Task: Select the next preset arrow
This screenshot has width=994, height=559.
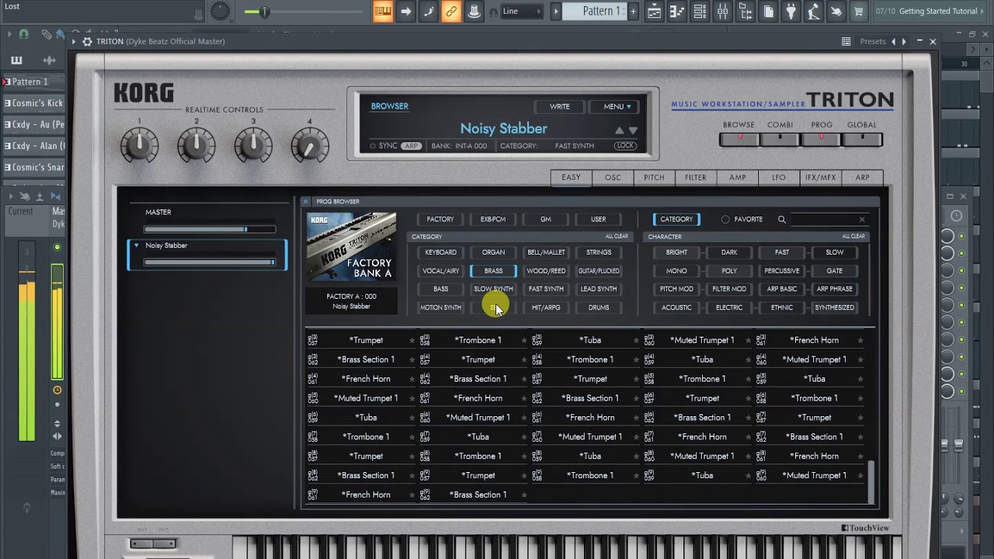Action: 903,41
